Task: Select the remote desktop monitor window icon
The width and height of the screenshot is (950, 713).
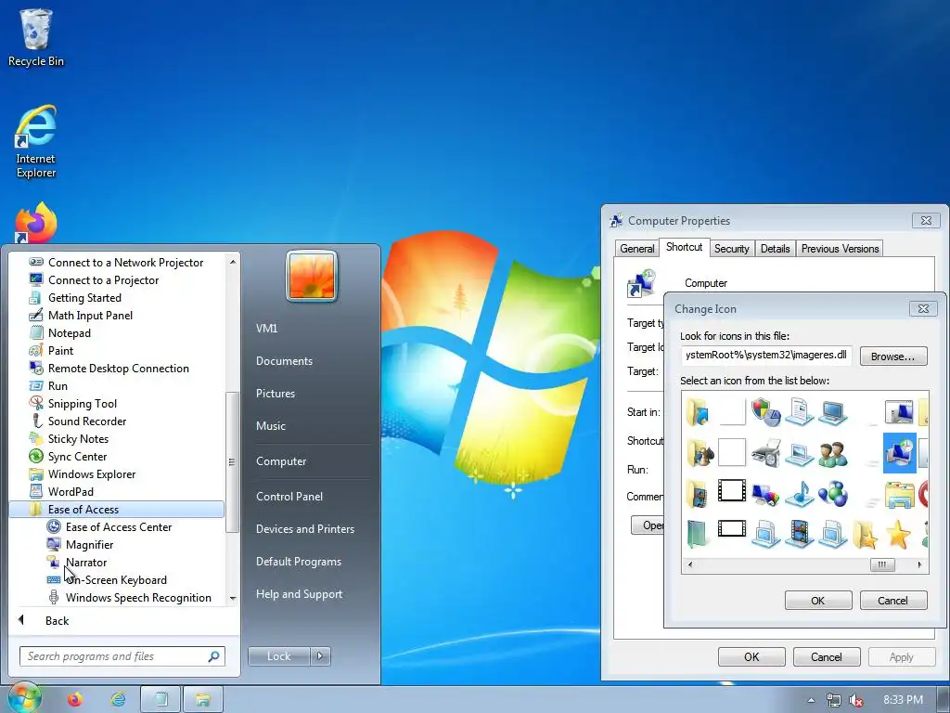Action: pyautogui.click(x=899, y=412)
